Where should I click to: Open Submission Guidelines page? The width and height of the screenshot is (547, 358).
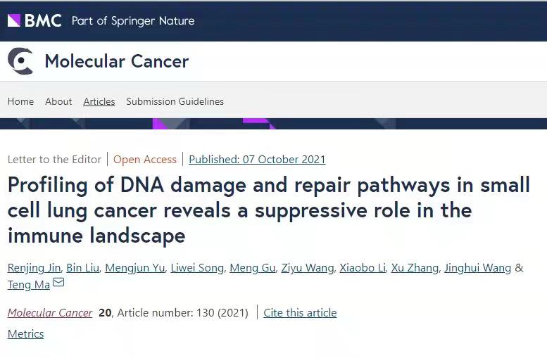175,101
